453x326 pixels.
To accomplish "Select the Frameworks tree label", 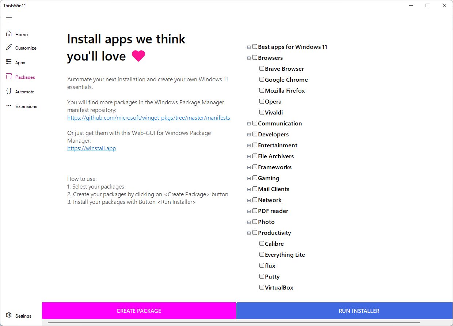I will pos(275,167).
